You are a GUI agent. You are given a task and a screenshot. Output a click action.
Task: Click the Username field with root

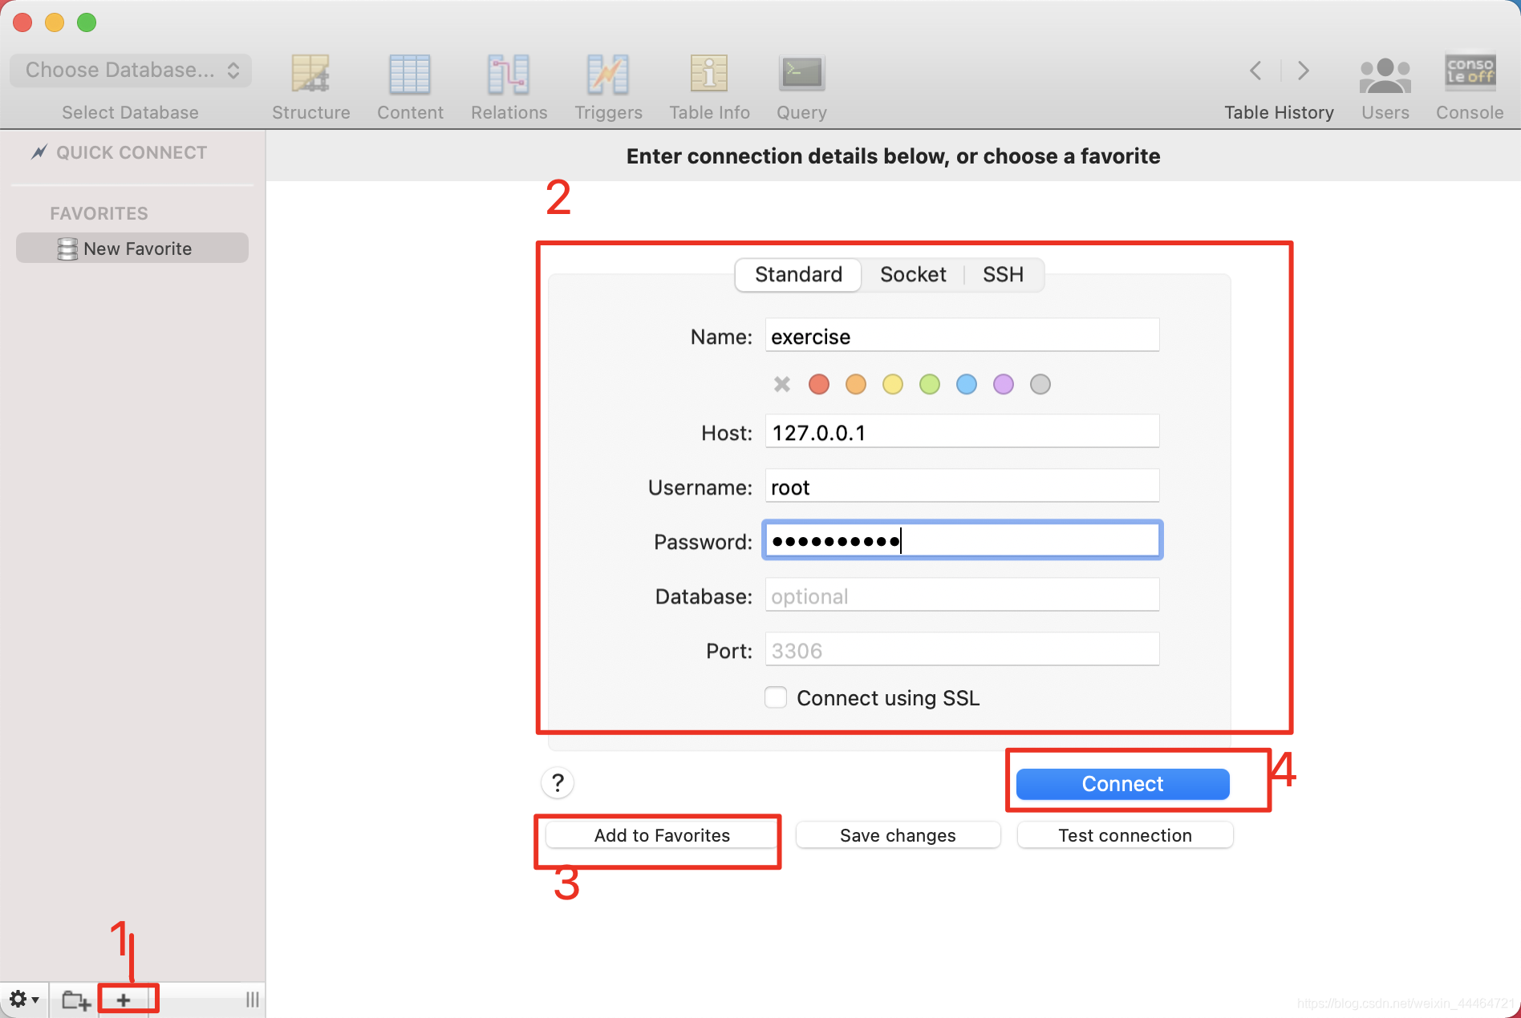pyautogui.click(x=963, y=487)
